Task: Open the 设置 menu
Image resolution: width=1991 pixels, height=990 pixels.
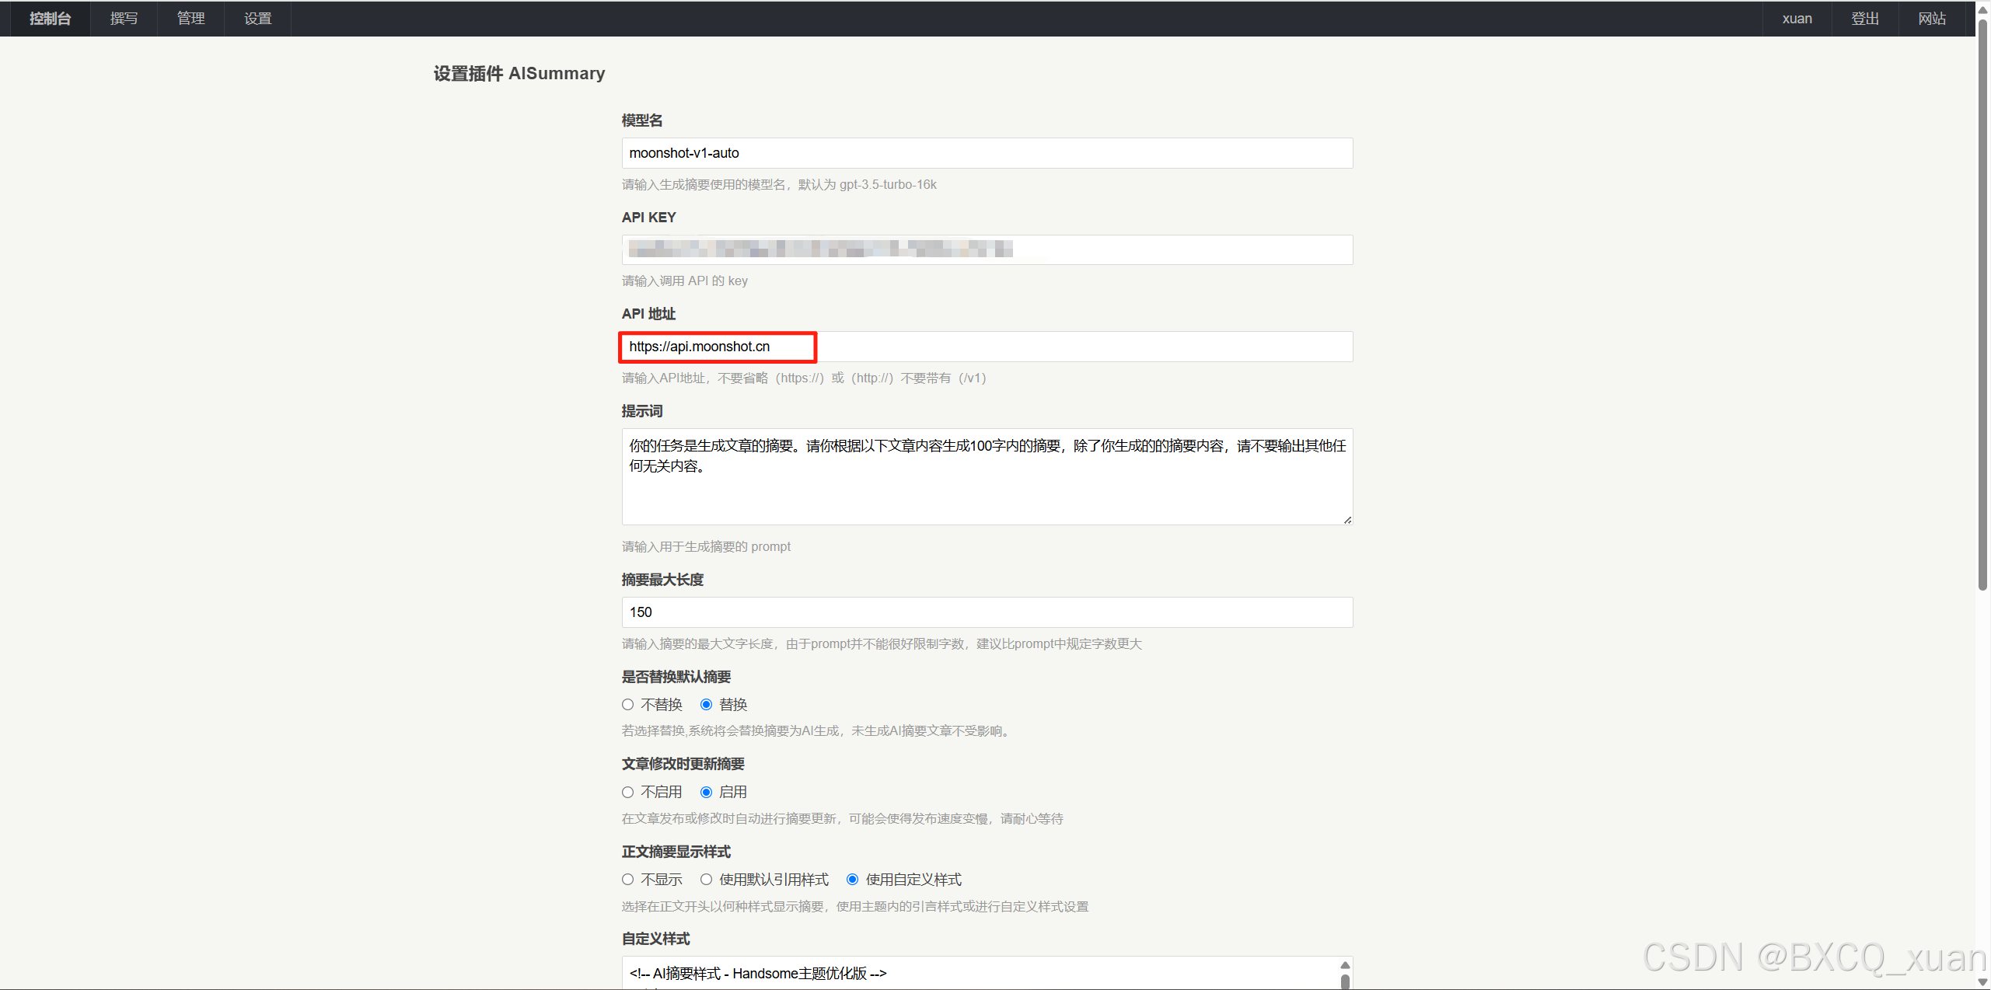Action: tap(257, 19)
